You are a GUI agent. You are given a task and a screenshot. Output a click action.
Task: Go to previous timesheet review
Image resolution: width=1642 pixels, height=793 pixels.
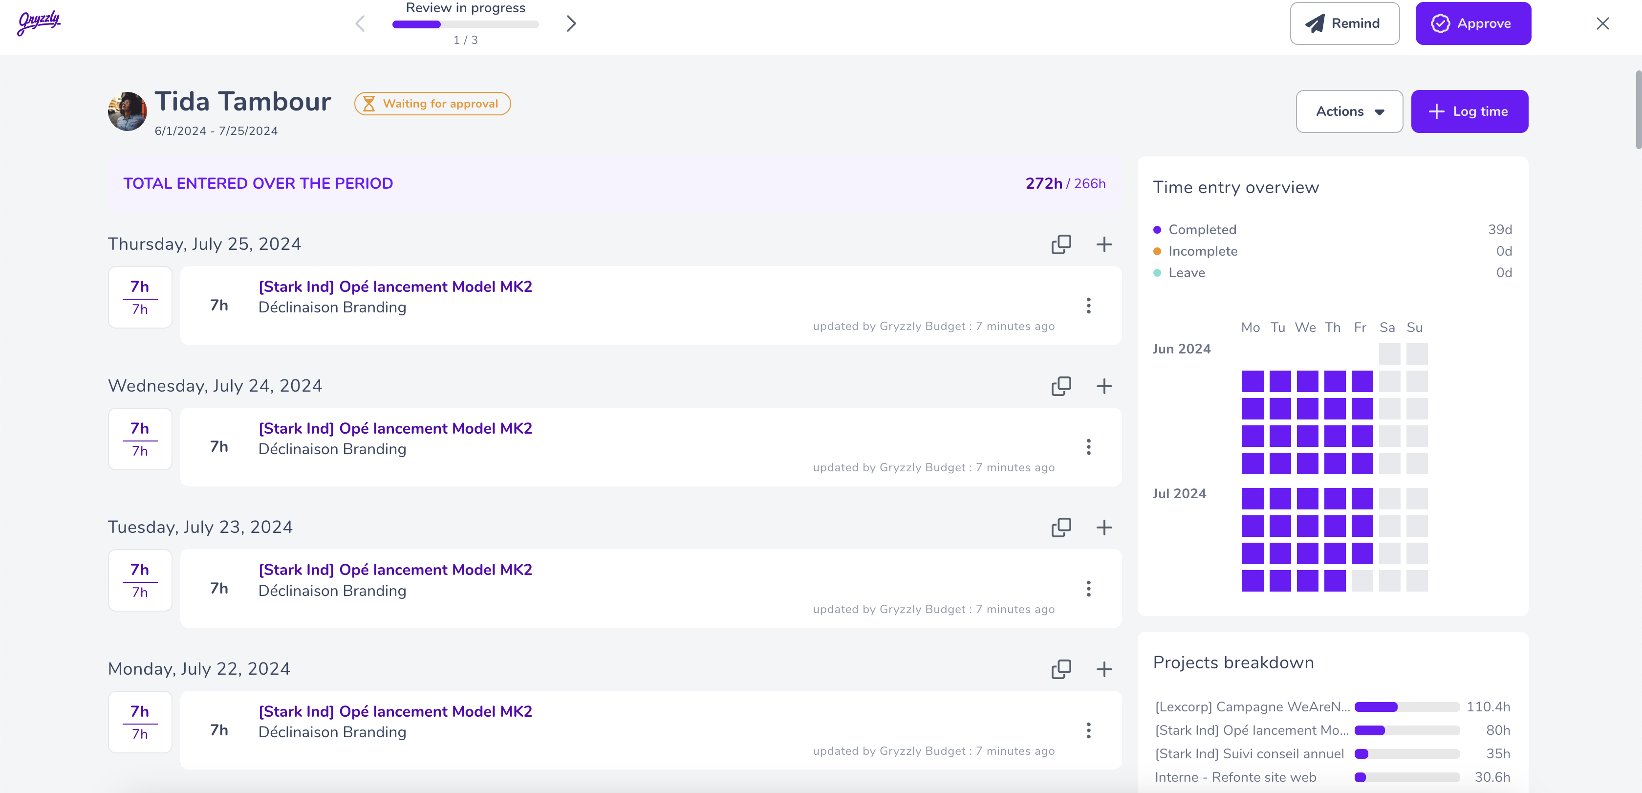tap(360, 23)
